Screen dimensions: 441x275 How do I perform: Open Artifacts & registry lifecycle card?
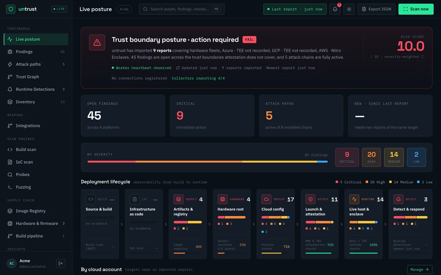(x=188, y=224)
